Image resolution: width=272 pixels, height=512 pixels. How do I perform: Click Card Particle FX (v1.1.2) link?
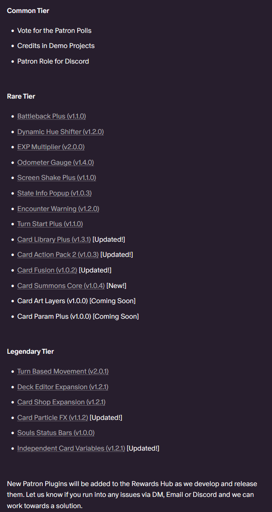click(53, 418)
